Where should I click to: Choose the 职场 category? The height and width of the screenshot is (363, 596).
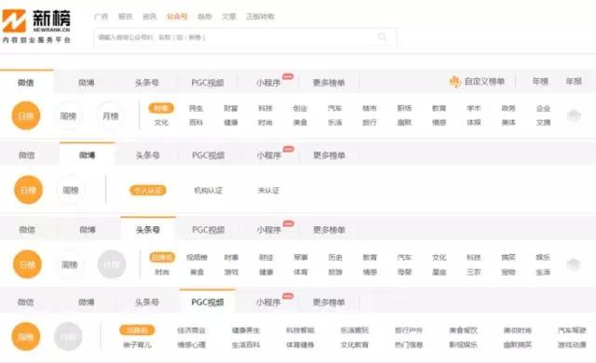(404, 108)
